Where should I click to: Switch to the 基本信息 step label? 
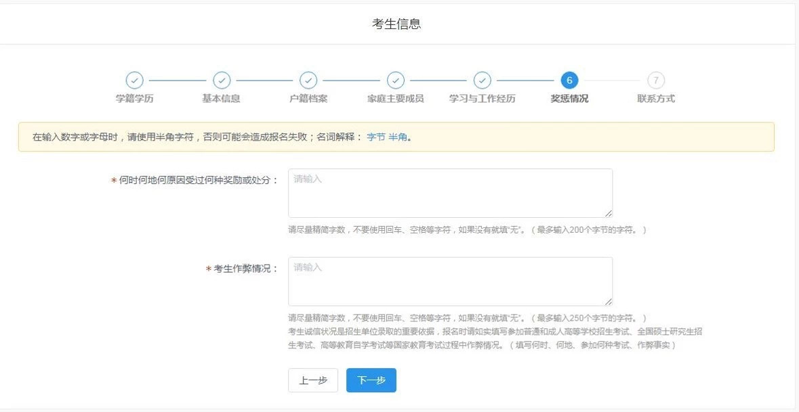[222, 99]
